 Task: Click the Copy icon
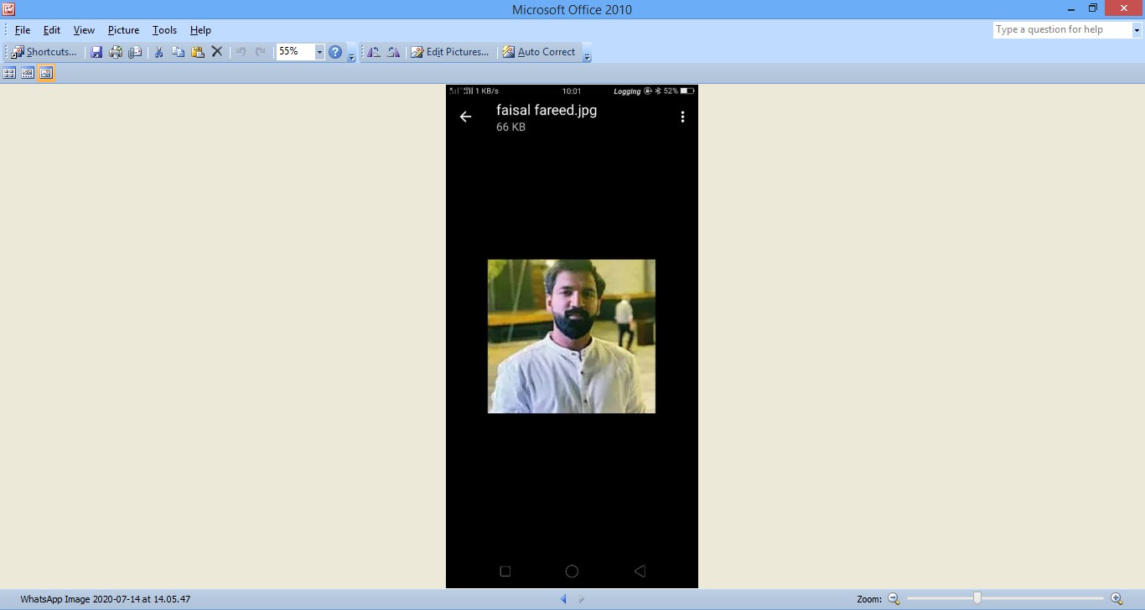(x=178, y=52)
